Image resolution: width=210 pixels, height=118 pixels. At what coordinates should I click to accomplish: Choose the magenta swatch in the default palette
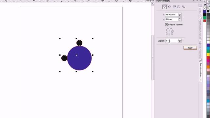point(208,61)
